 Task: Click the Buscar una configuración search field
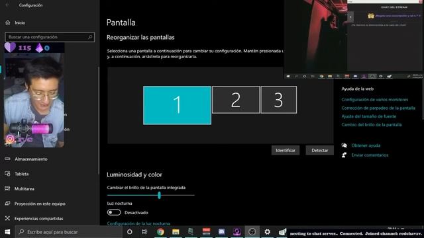click(x=50, y=37)
